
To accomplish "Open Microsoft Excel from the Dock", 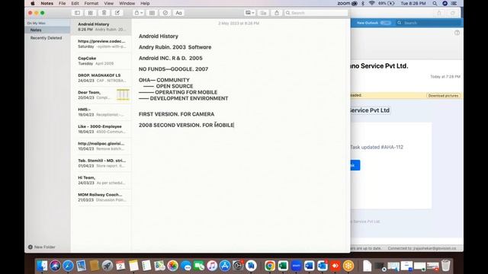I will (x=283, y=266).
